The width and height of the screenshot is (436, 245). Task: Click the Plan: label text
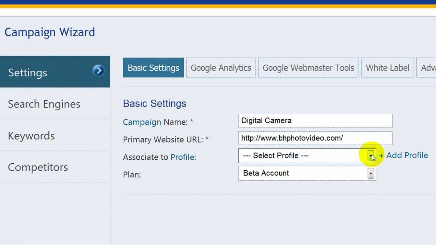[132, 175]
